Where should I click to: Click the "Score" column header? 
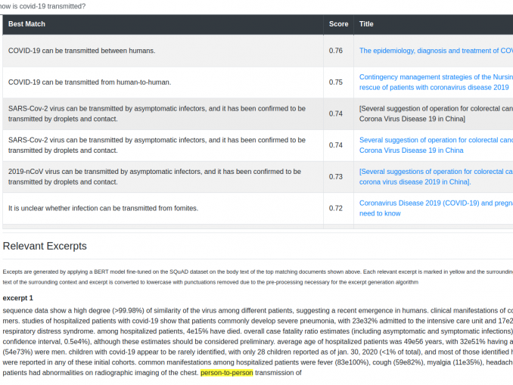pos(338,24)
